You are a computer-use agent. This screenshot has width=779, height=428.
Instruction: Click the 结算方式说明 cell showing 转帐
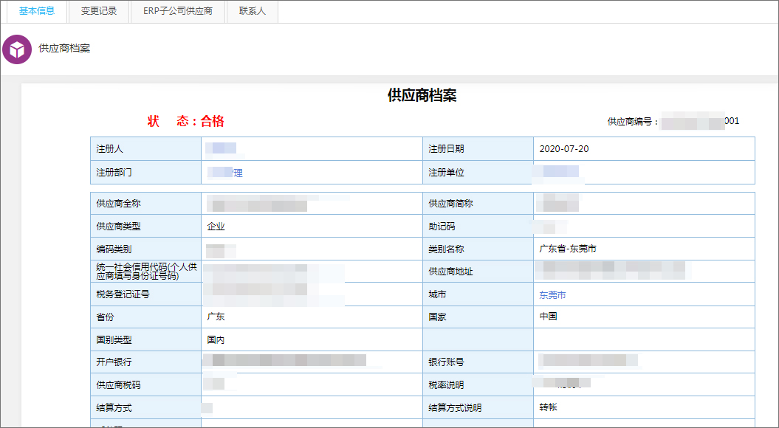point(546,407)
